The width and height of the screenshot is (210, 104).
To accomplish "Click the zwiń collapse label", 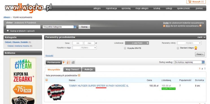I will (200, 37).
